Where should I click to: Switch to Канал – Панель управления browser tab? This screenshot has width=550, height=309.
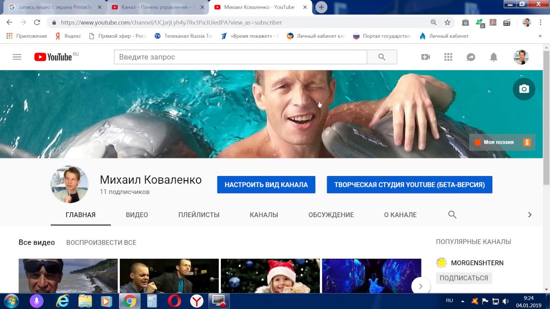tap(157, 7)
